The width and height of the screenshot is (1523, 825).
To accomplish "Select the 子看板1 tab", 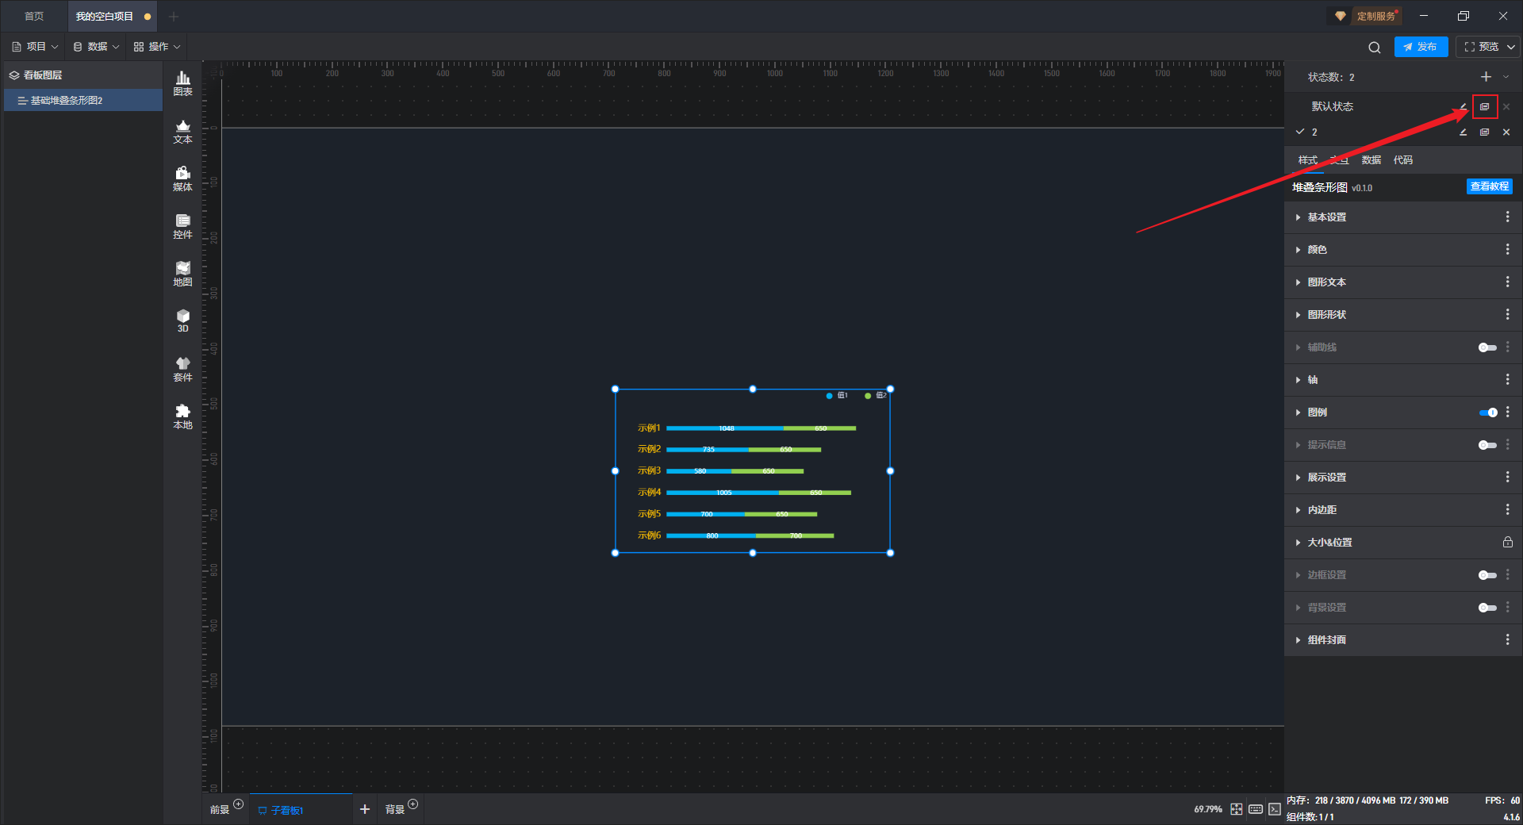I will tap(301, 809).
